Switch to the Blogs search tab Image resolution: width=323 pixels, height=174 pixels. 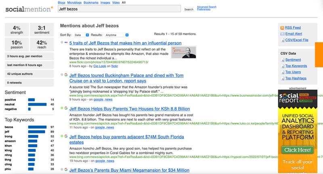coord(61,2)
